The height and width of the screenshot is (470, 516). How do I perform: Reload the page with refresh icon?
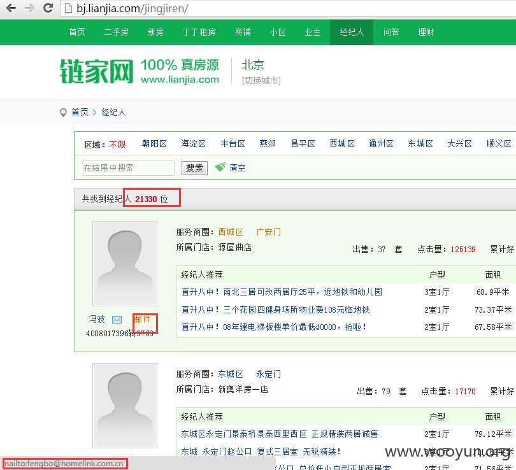48,8
